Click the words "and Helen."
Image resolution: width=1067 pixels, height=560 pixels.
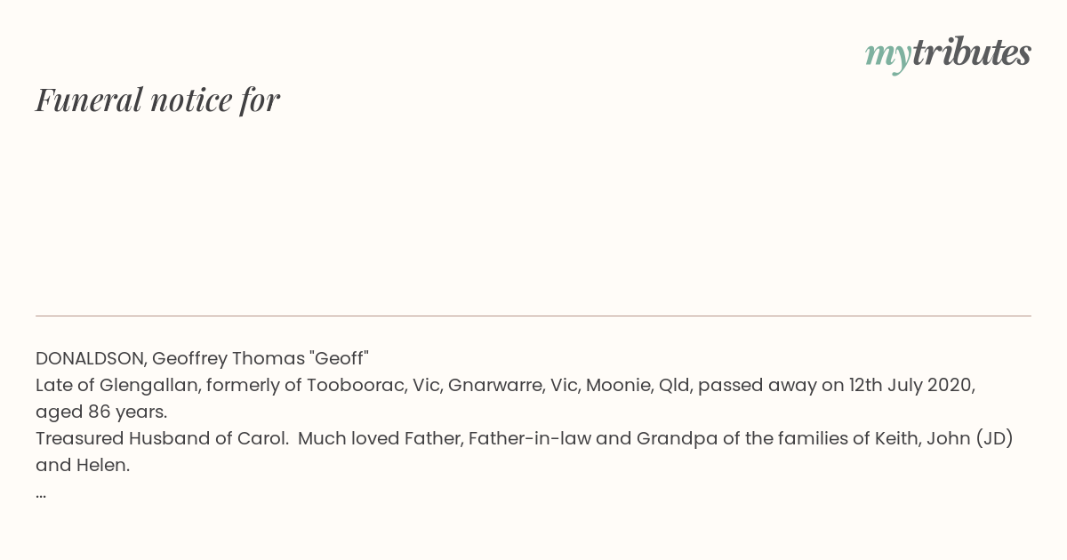coord(83,465)
